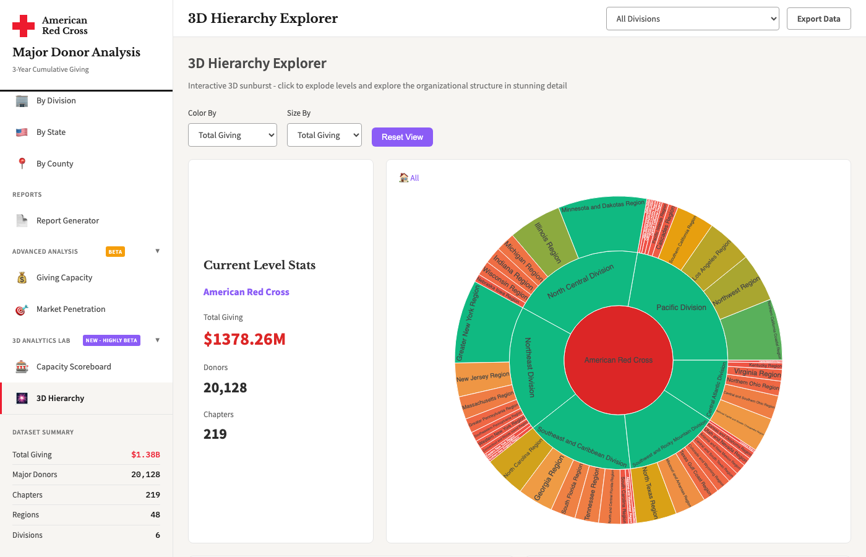Click the Divisions 6 summary row
Screen dimensions: 866x557
tap(86, 535)
